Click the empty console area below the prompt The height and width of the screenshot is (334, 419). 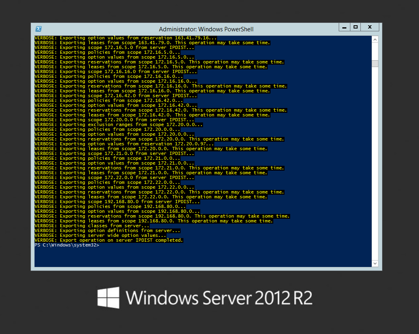coord(201,257)
